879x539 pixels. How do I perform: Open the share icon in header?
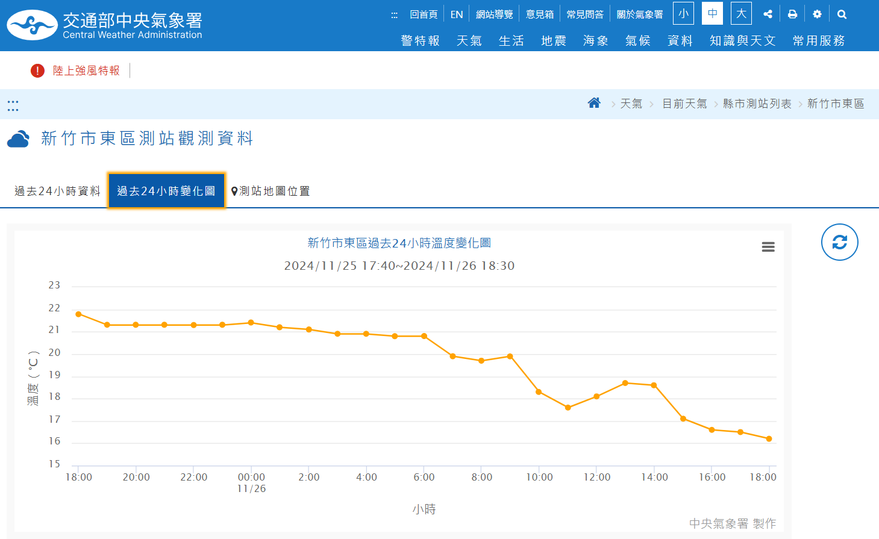tap(768, 14)
